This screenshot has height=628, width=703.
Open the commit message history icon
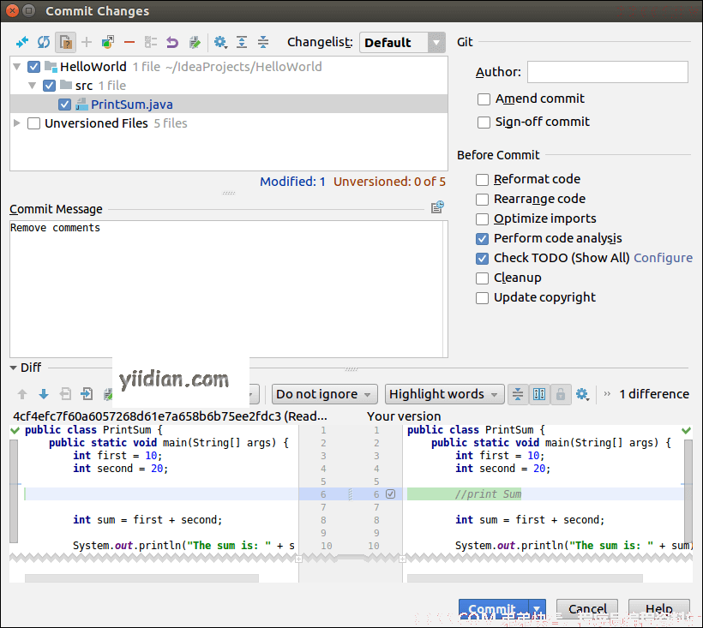pyautogui.click(x=437, y=207)
